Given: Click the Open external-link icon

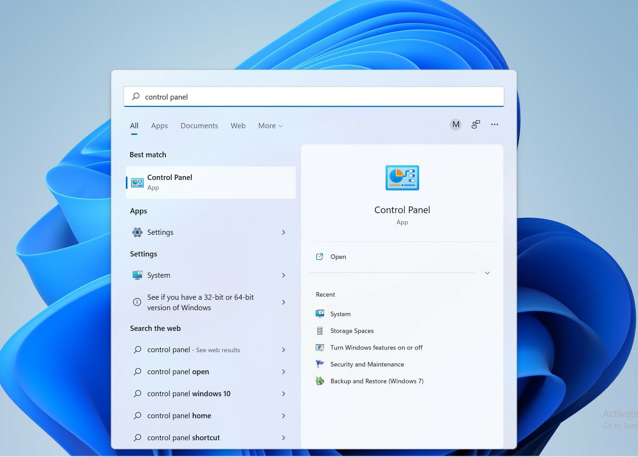Looking at the screenshot, I should coord(320,256).
